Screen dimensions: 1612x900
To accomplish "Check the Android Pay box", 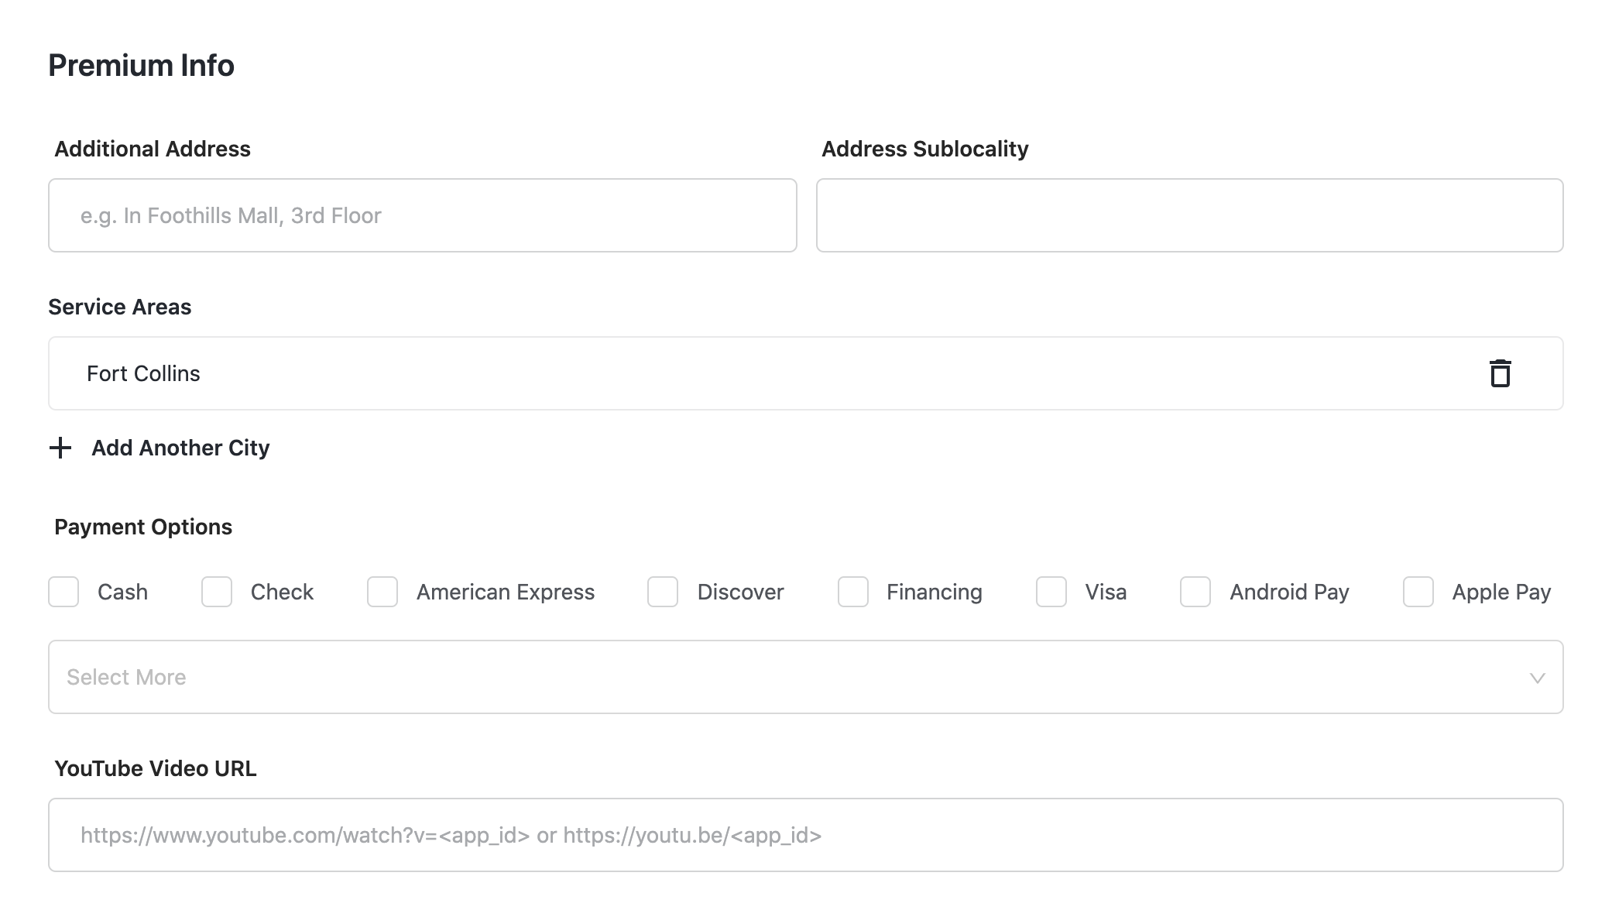I will (x=1195, y=592).
